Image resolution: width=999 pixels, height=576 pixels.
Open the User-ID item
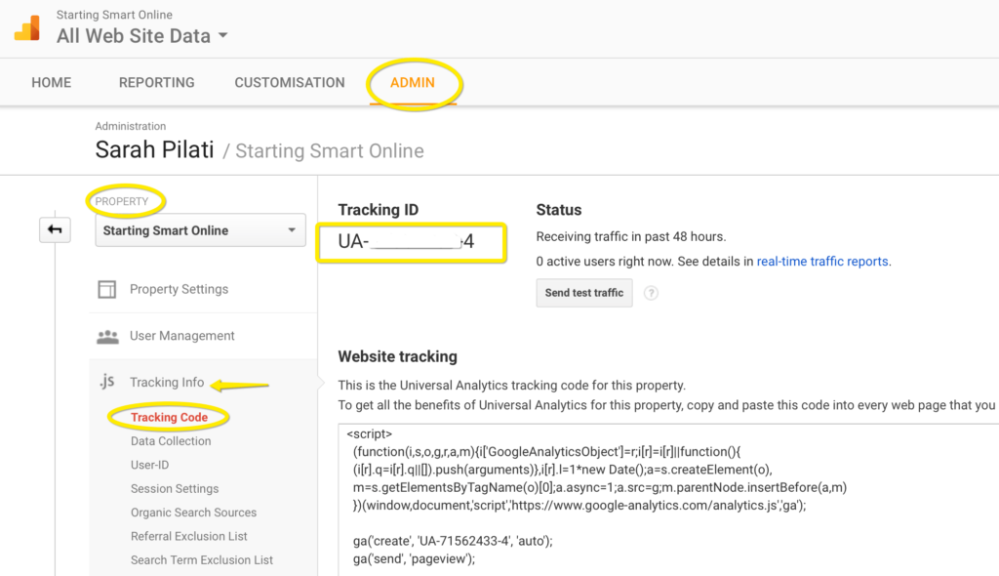149,465
